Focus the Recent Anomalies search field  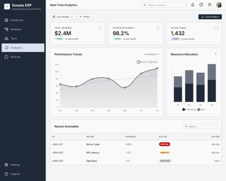click(200, 126)
